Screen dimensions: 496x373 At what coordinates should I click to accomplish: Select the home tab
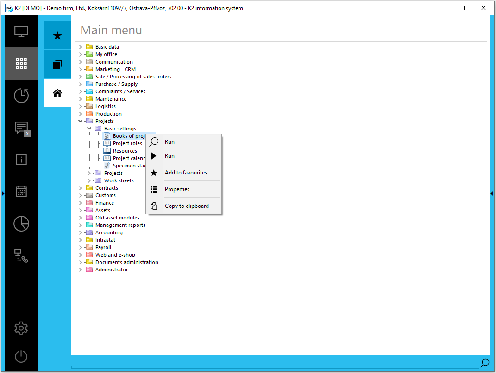click(57, 93)
